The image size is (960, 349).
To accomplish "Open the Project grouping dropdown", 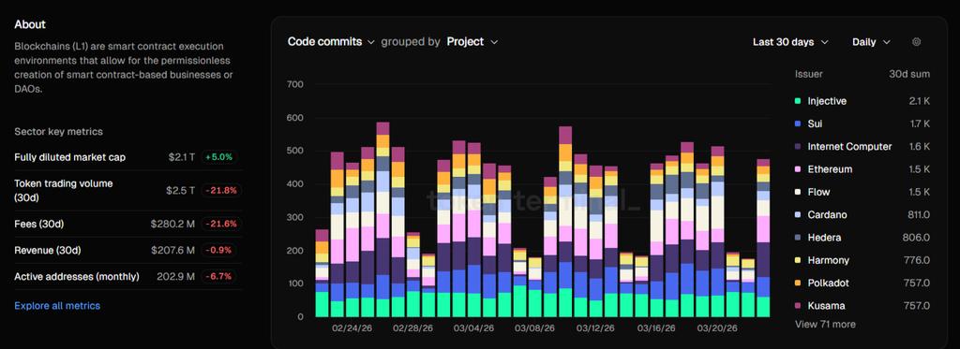I will 472,41.
